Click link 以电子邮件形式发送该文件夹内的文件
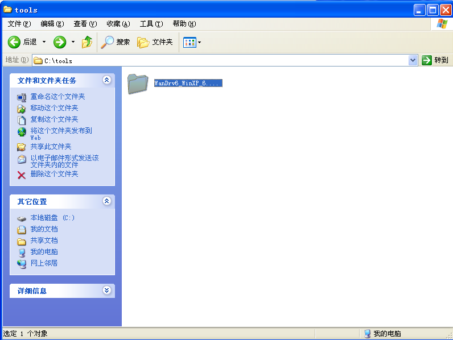 [65, 161]
